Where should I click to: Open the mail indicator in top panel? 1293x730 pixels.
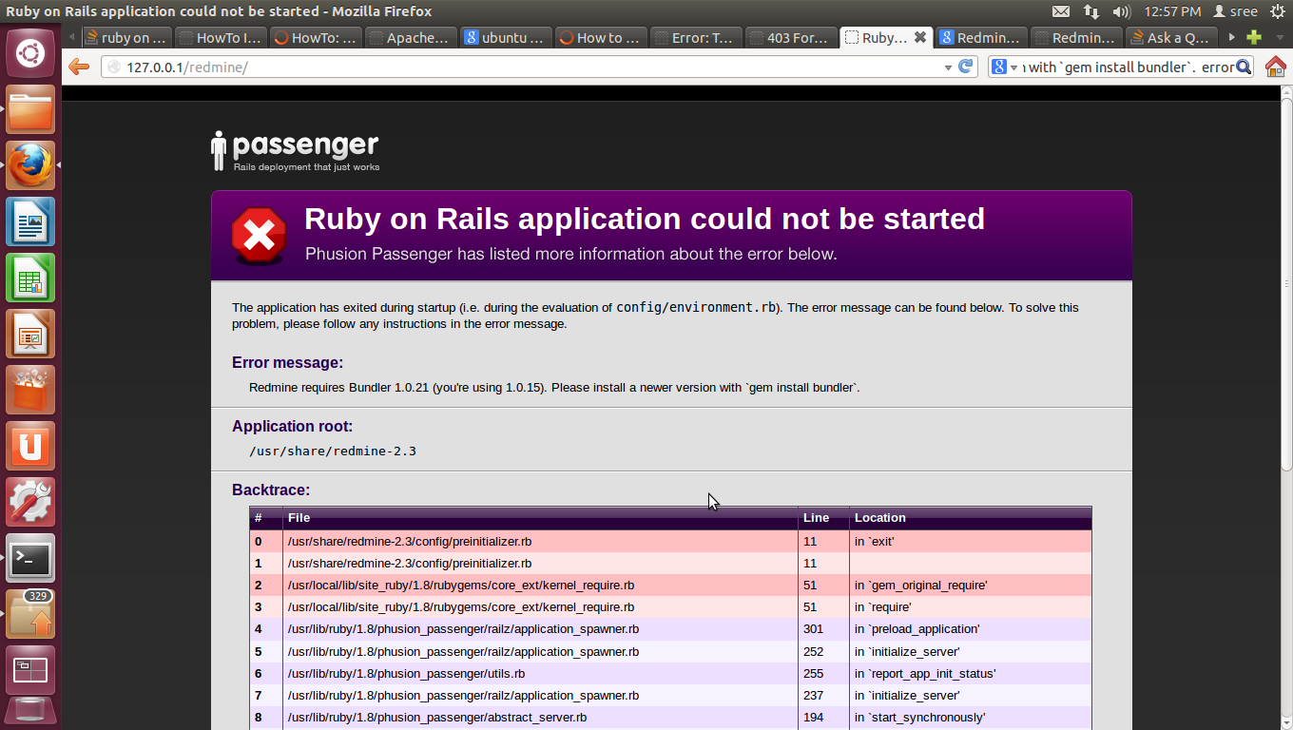point(1061,11)
